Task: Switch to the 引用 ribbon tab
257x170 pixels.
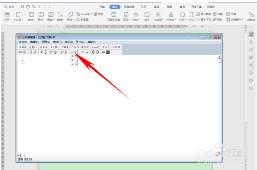Action: click(x=143, y=7)
